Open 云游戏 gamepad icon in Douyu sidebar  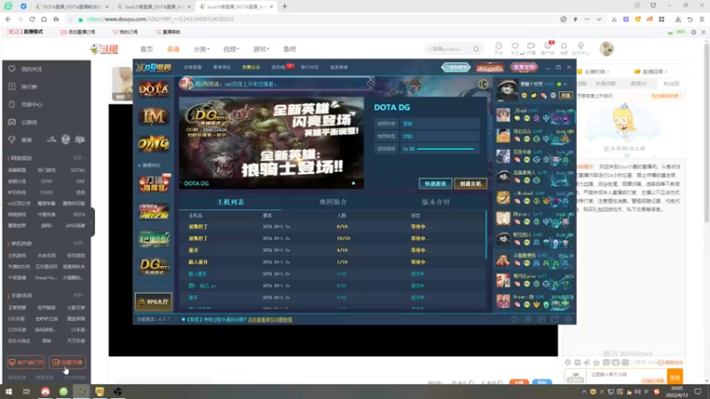[x=12, y=121]
